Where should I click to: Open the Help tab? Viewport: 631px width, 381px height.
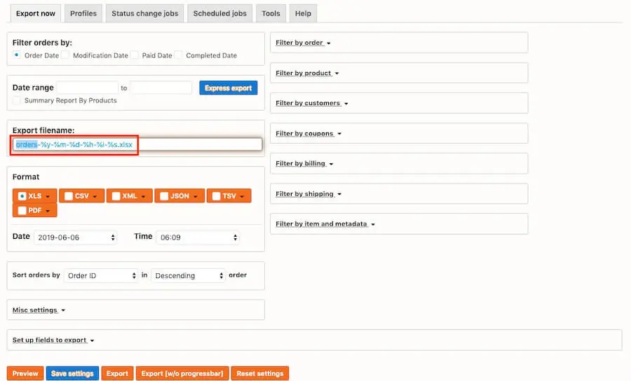point(303,14)
